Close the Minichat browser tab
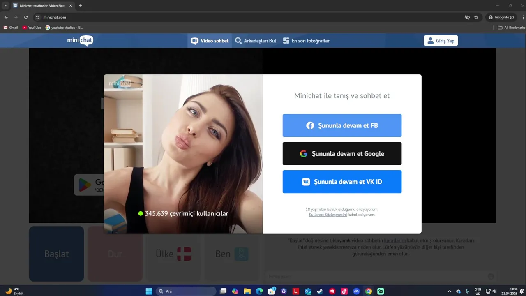The height and width of the screenshot is (296, 526). point(70,6)
